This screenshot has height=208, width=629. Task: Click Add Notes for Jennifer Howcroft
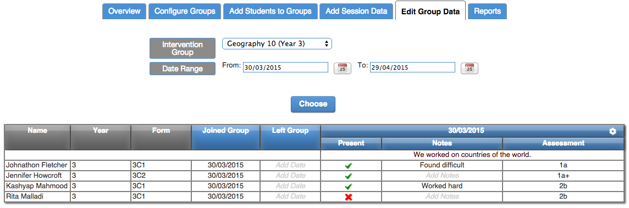pyautogui.click(x=442, y=176)
